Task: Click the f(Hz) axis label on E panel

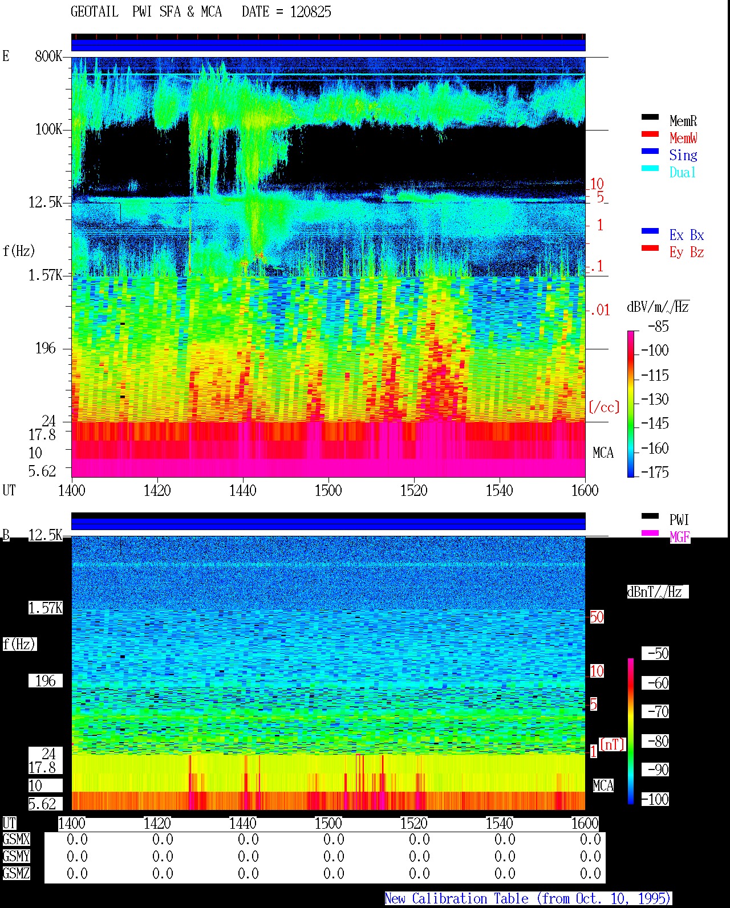Action: (x=19, y=251)
